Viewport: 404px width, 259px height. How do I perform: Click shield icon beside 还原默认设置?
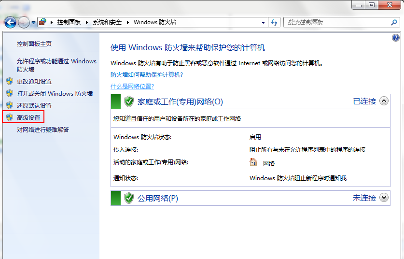coord(10,105)
